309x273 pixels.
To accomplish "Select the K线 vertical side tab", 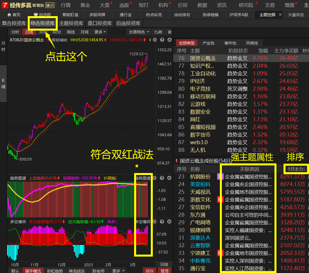I will (x=3, y=84).
